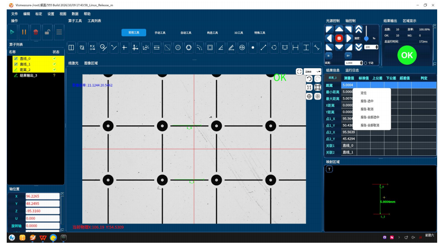Click the rotate counterclockwise icon beside image
This screenshot has height=249, width=447.
click(309, 79)
